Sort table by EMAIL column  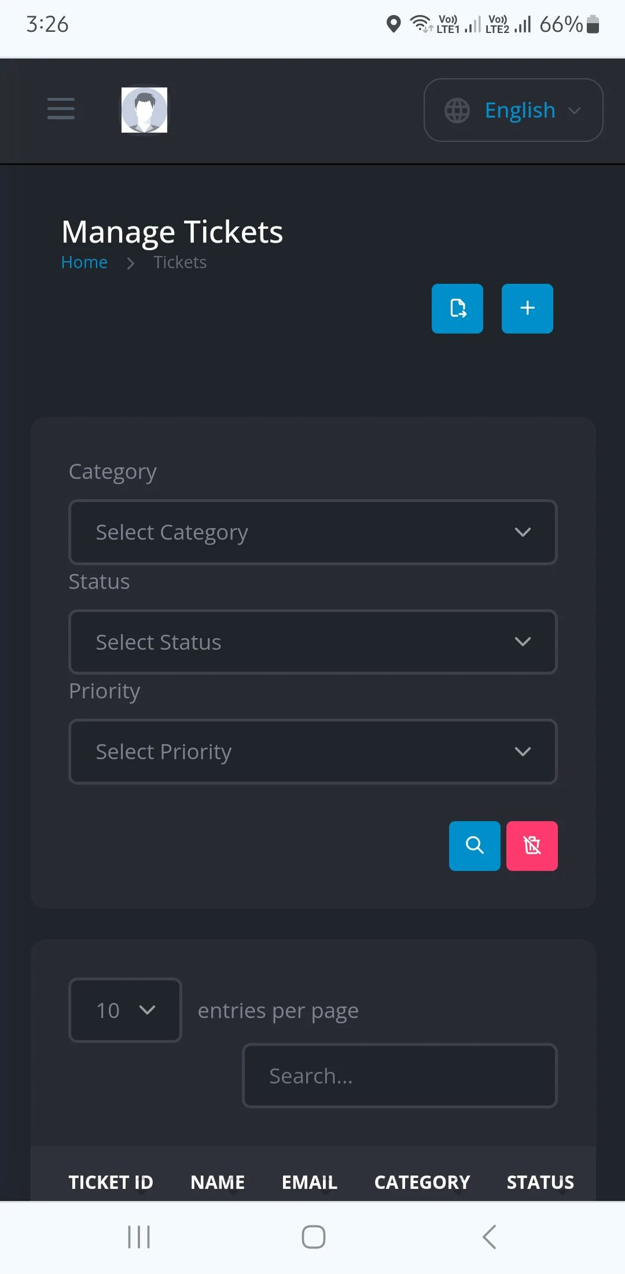tap(309, 1182)
